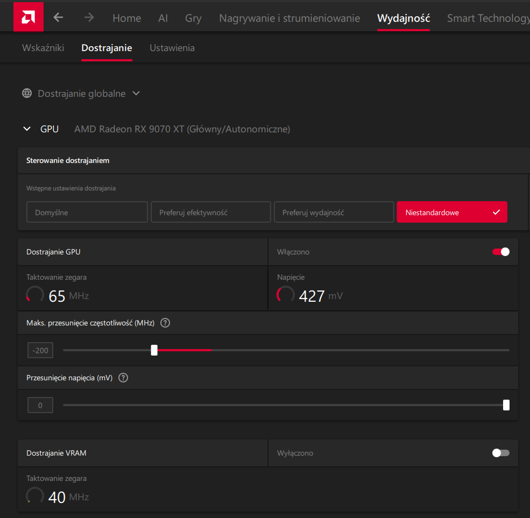Choose the Domyślne tuning preset
The image size is (530, 518).
(x=87, y=212)
